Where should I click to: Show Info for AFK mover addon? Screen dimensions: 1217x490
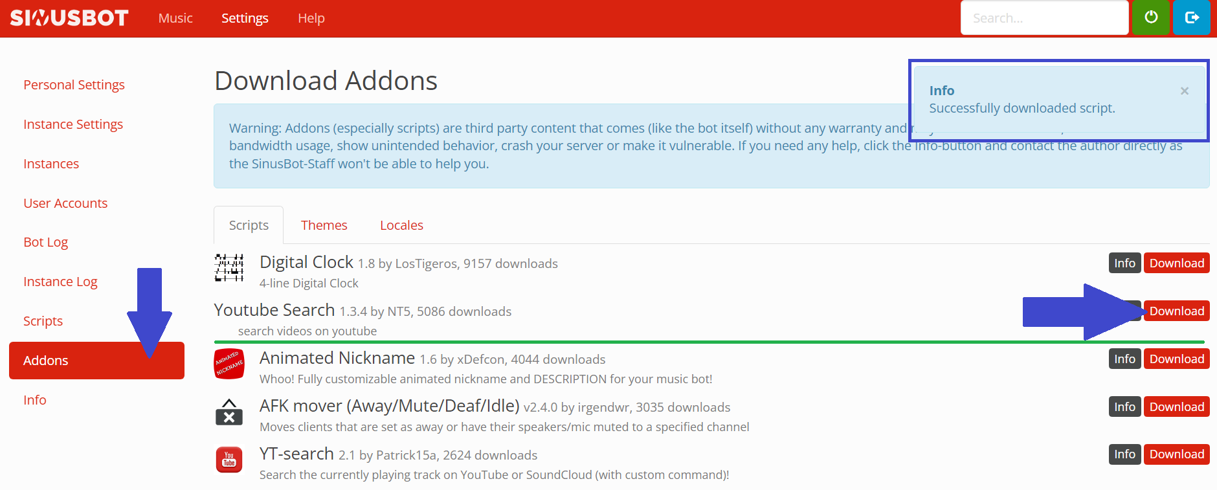[x=1124, y=406]
